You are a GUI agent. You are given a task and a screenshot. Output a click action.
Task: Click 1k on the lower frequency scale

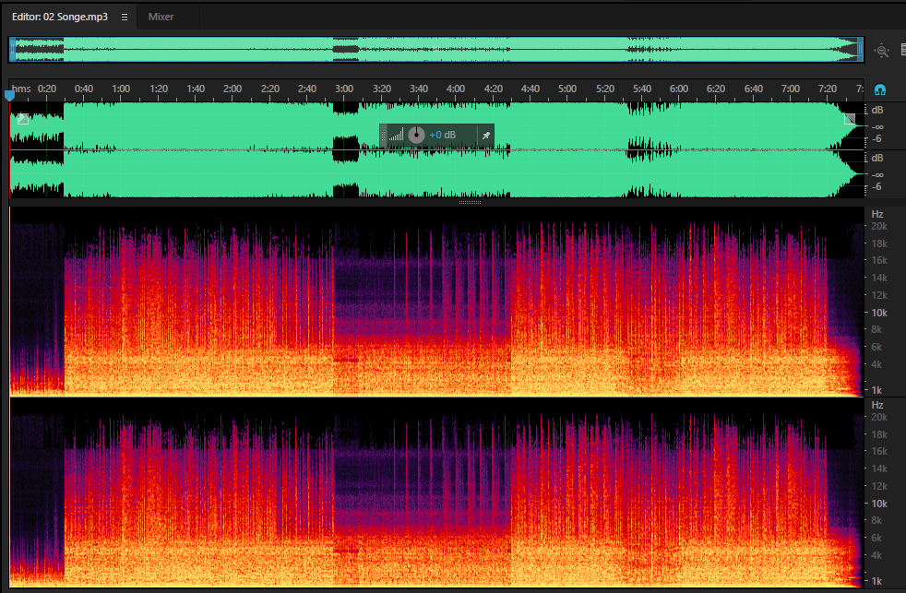coord(876,581)
